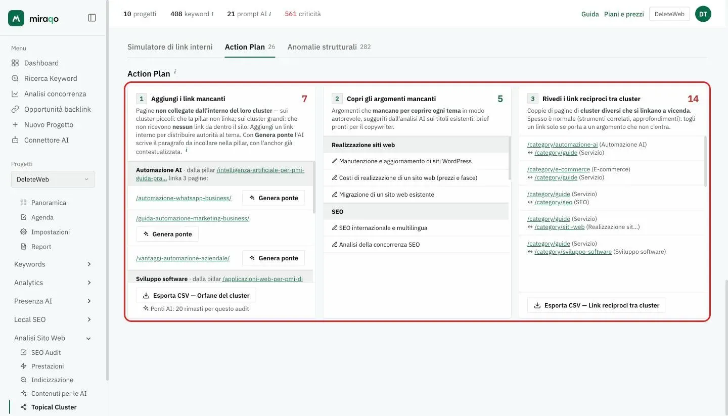Click the Panoramica grid icon
The image size is (728, 416).
pyautogui.click(x=23, y=203)
